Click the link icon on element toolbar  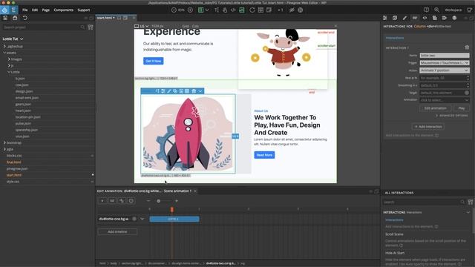pos(175,91)
